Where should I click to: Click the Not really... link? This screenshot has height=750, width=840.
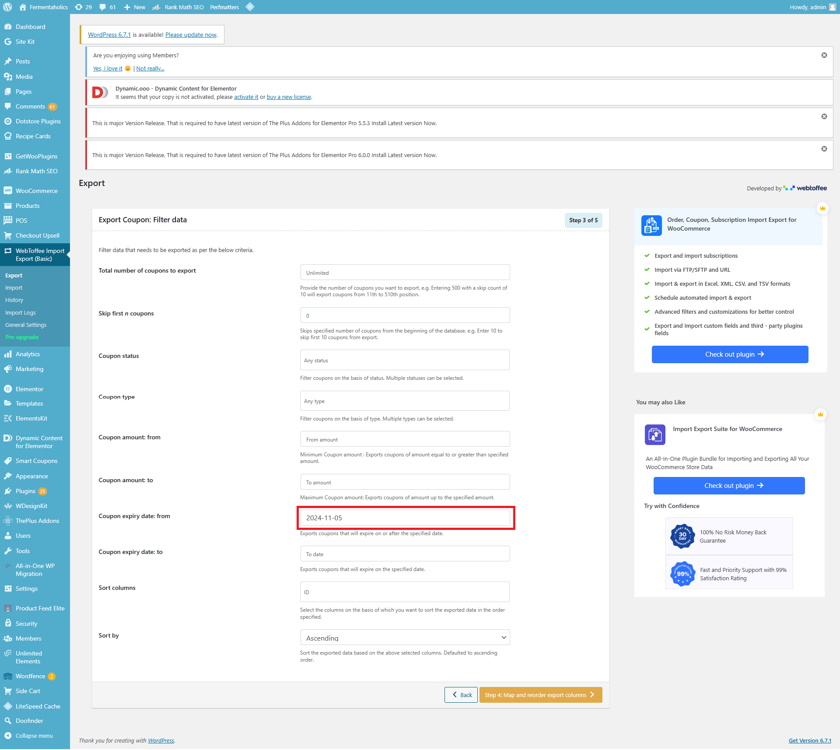[150, 68]
